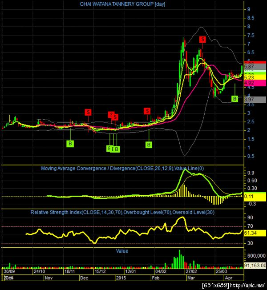Click the 04/02 date label

point(161,271)
